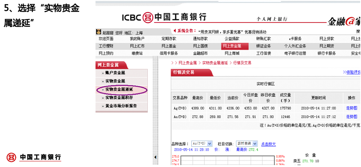Open the 网上基金 menu

coord(169,46)
